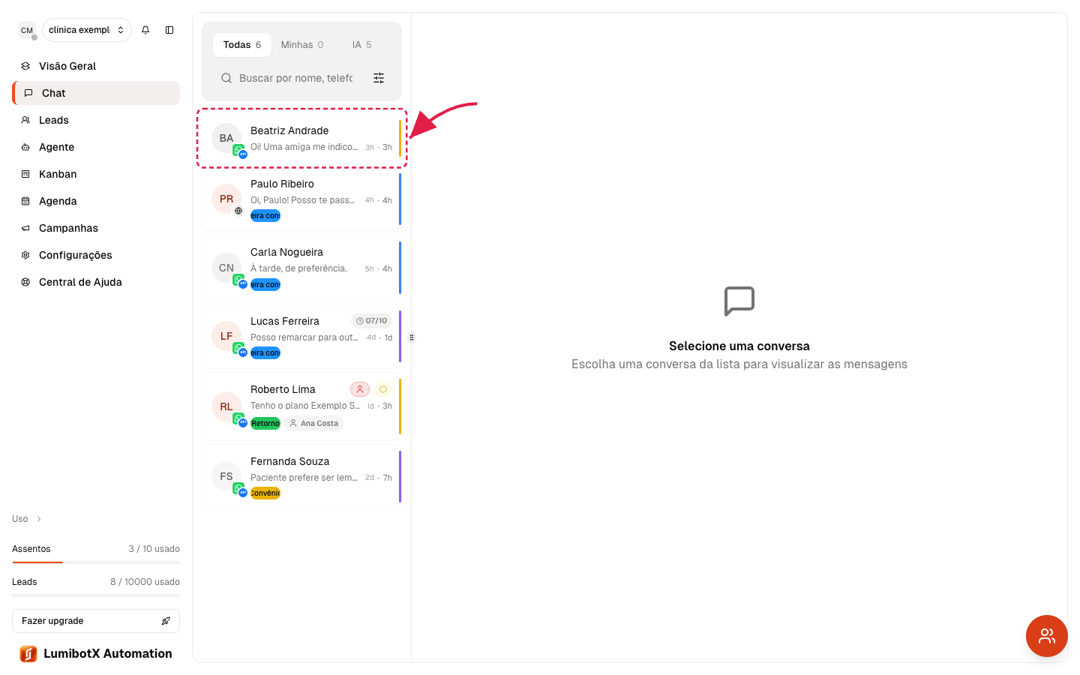Switch to the Todas conversations tab

242,45
